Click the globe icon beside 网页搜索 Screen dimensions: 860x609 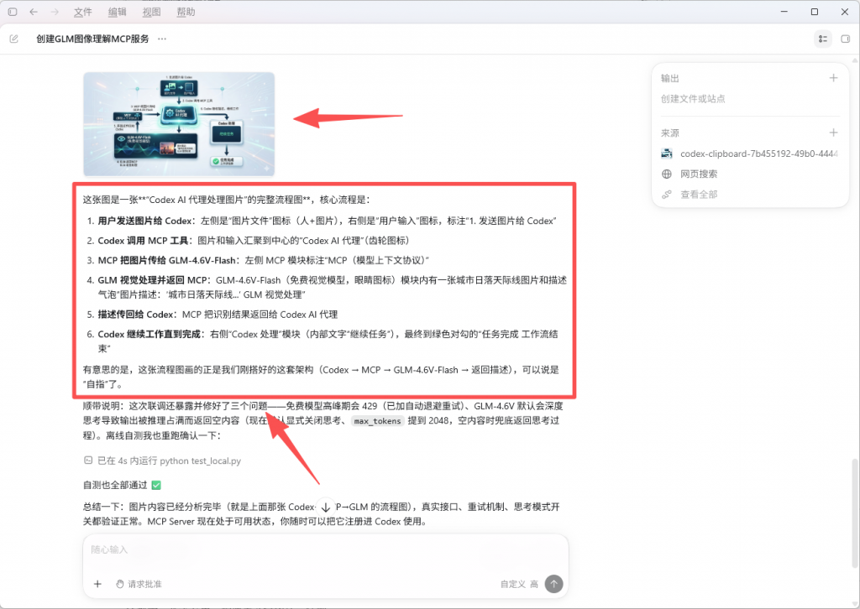pyautogui.click(x=666, y=174)
